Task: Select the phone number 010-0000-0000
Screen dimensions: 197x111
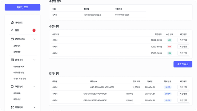Action: pos(122,15)
